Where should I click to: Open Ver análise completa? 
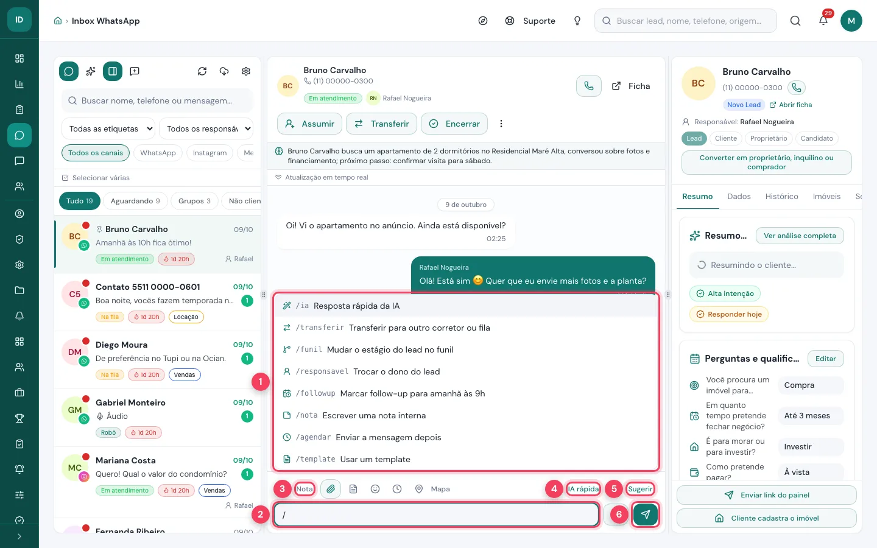pyautogui.click(x=800, y=236)
